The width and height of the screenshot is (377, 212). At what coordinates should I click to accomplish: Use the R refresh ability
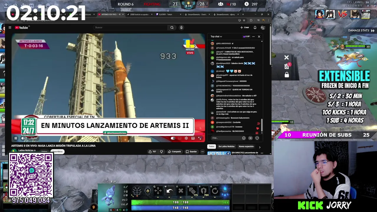[215, 191]
